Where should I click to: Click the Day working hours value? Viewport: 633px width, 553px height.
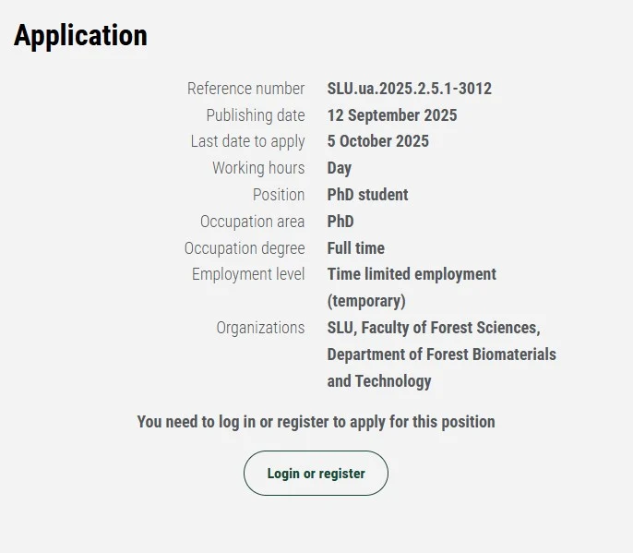coord(339,168)
